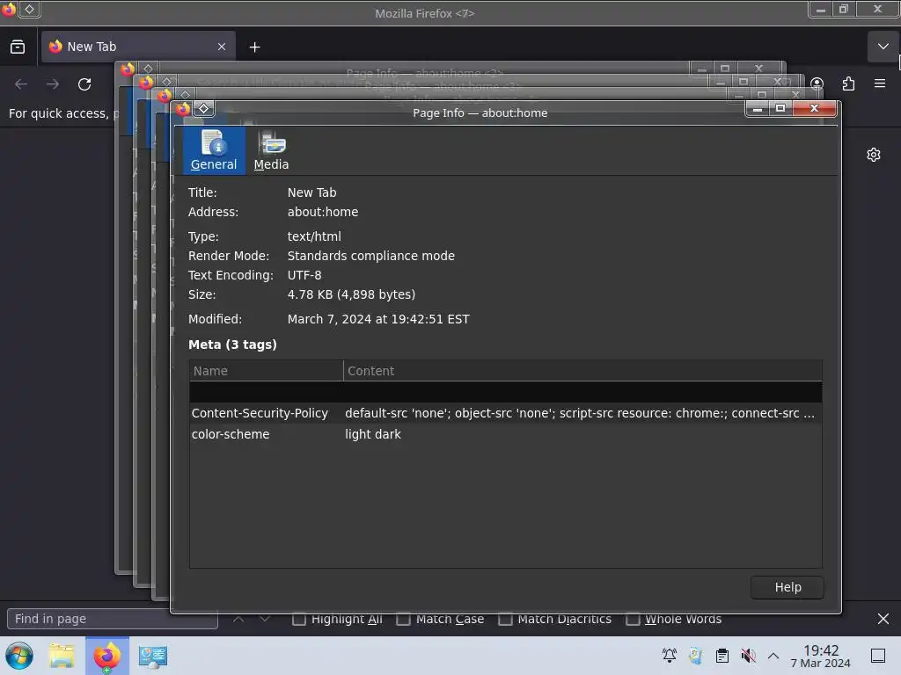Select the New Tab browser tab
This screenshot has height=675, width=901.
pyautogui.click(x=138, y=47)
